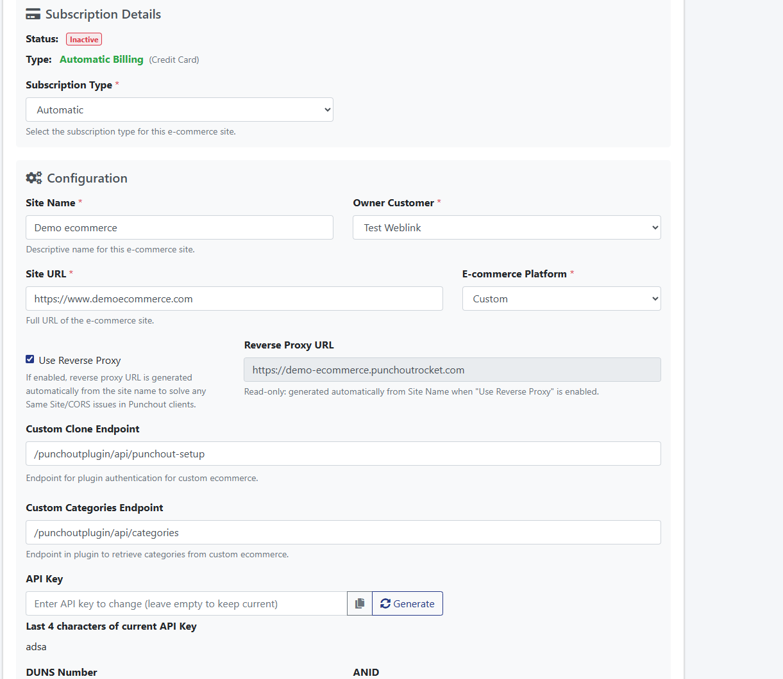Click the Owner Customer label
Image resolution: width=783 pixels, height=679 pixels.
[x=394, y=202]
